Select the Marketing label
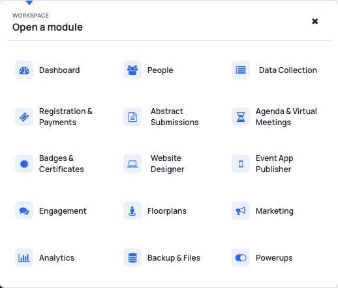This screenshot has height=288, width=338. 275,211
